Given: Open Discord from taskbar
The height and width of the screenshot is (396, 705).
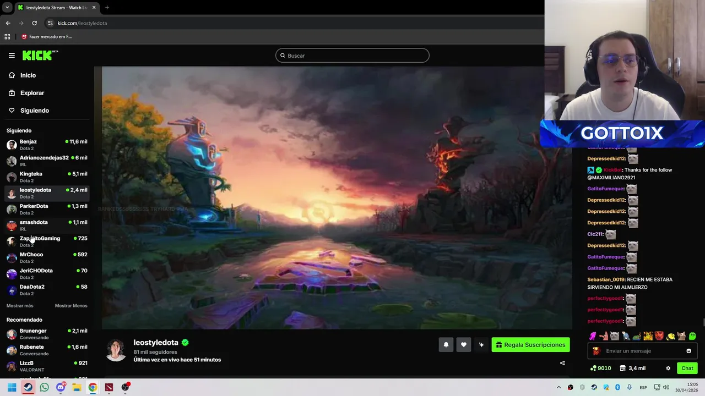Looking at the screenshot, I should tap(61, 387).
